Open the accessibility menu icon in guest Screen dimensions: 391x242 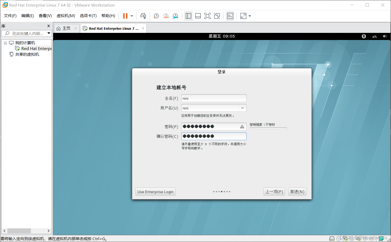pyautogui.click(x=364, y=36)
